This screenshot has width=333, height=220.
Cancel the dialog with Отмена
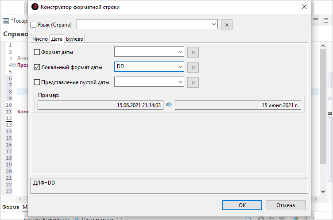point(286,205)
